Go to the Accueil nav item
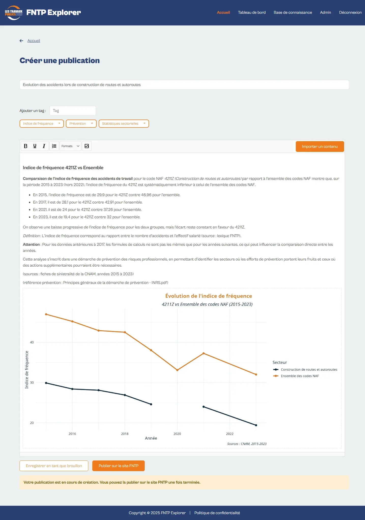 (x=223, y=12)
